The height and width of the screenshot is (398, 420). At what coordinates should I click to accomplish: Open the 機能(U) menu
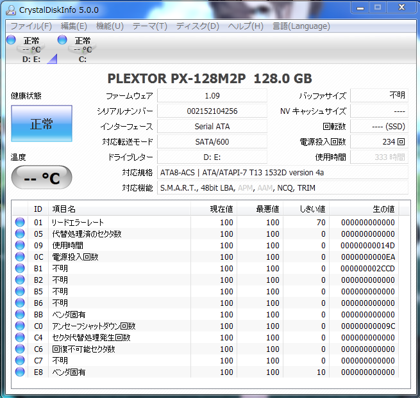click(x=110, y=26)
